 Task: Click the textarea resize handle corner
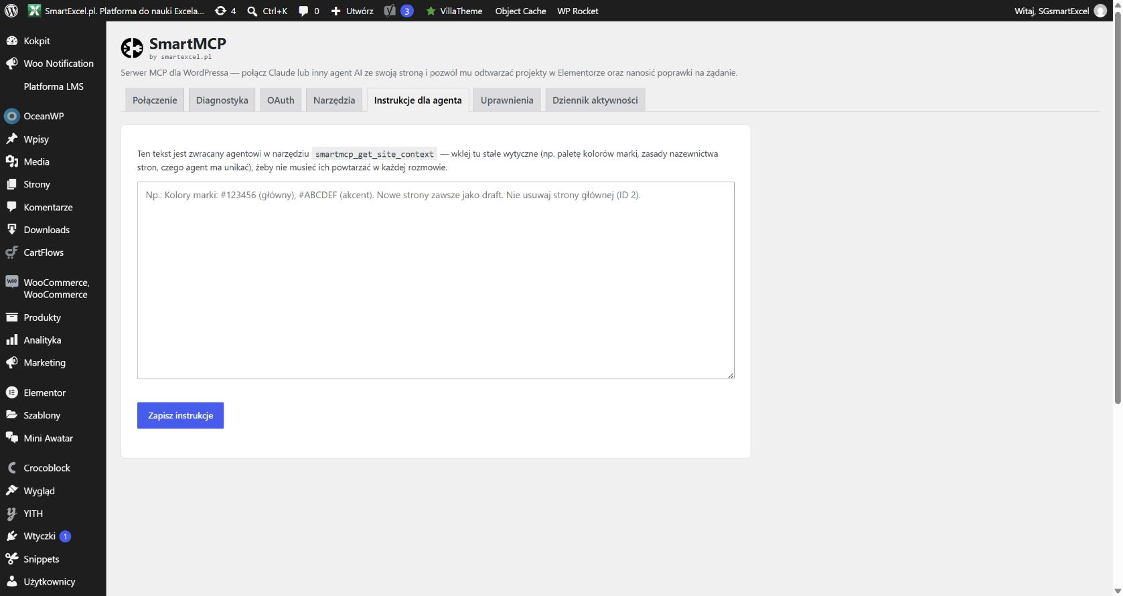click(x=731, y=375)
